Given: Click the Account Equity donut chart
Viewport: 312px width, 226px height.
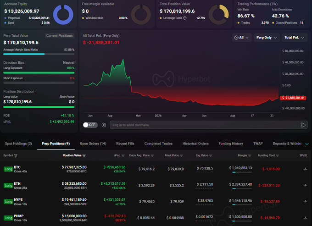Looking at the screenshot, I should pyautogui.click(x=63, y=15).
